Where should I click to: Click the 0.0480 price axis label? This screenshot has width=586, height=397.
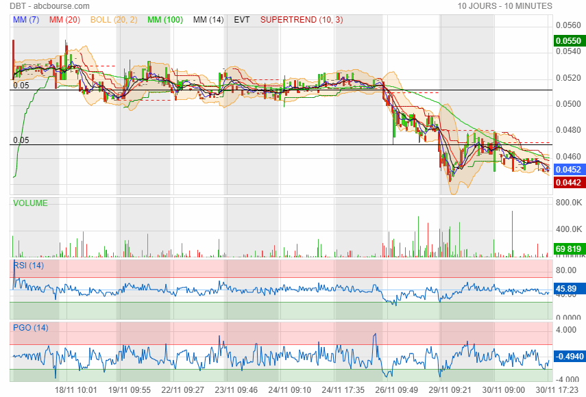(568, 130)
